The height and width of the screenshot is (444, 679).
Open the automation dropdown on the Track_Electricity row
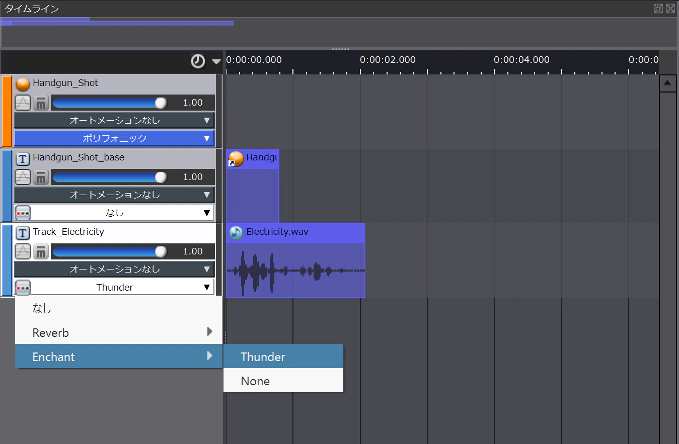pyautogui.click(x=114, y=269)
